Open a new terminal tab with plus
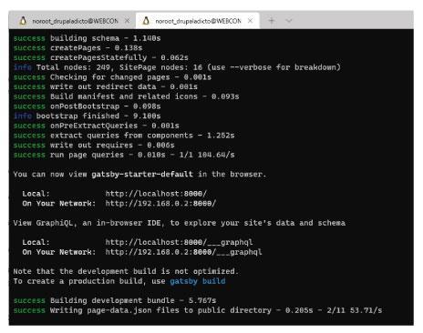The width and height of the screenshot is (423, 333). click(x=272, y=21)
